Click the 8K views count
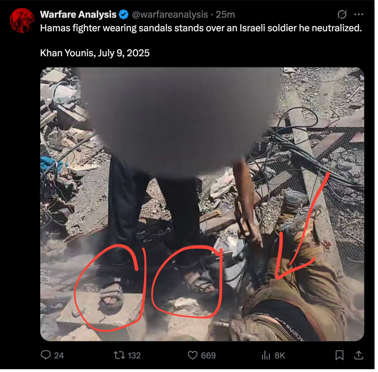The image size is (378, 372). 280,355
